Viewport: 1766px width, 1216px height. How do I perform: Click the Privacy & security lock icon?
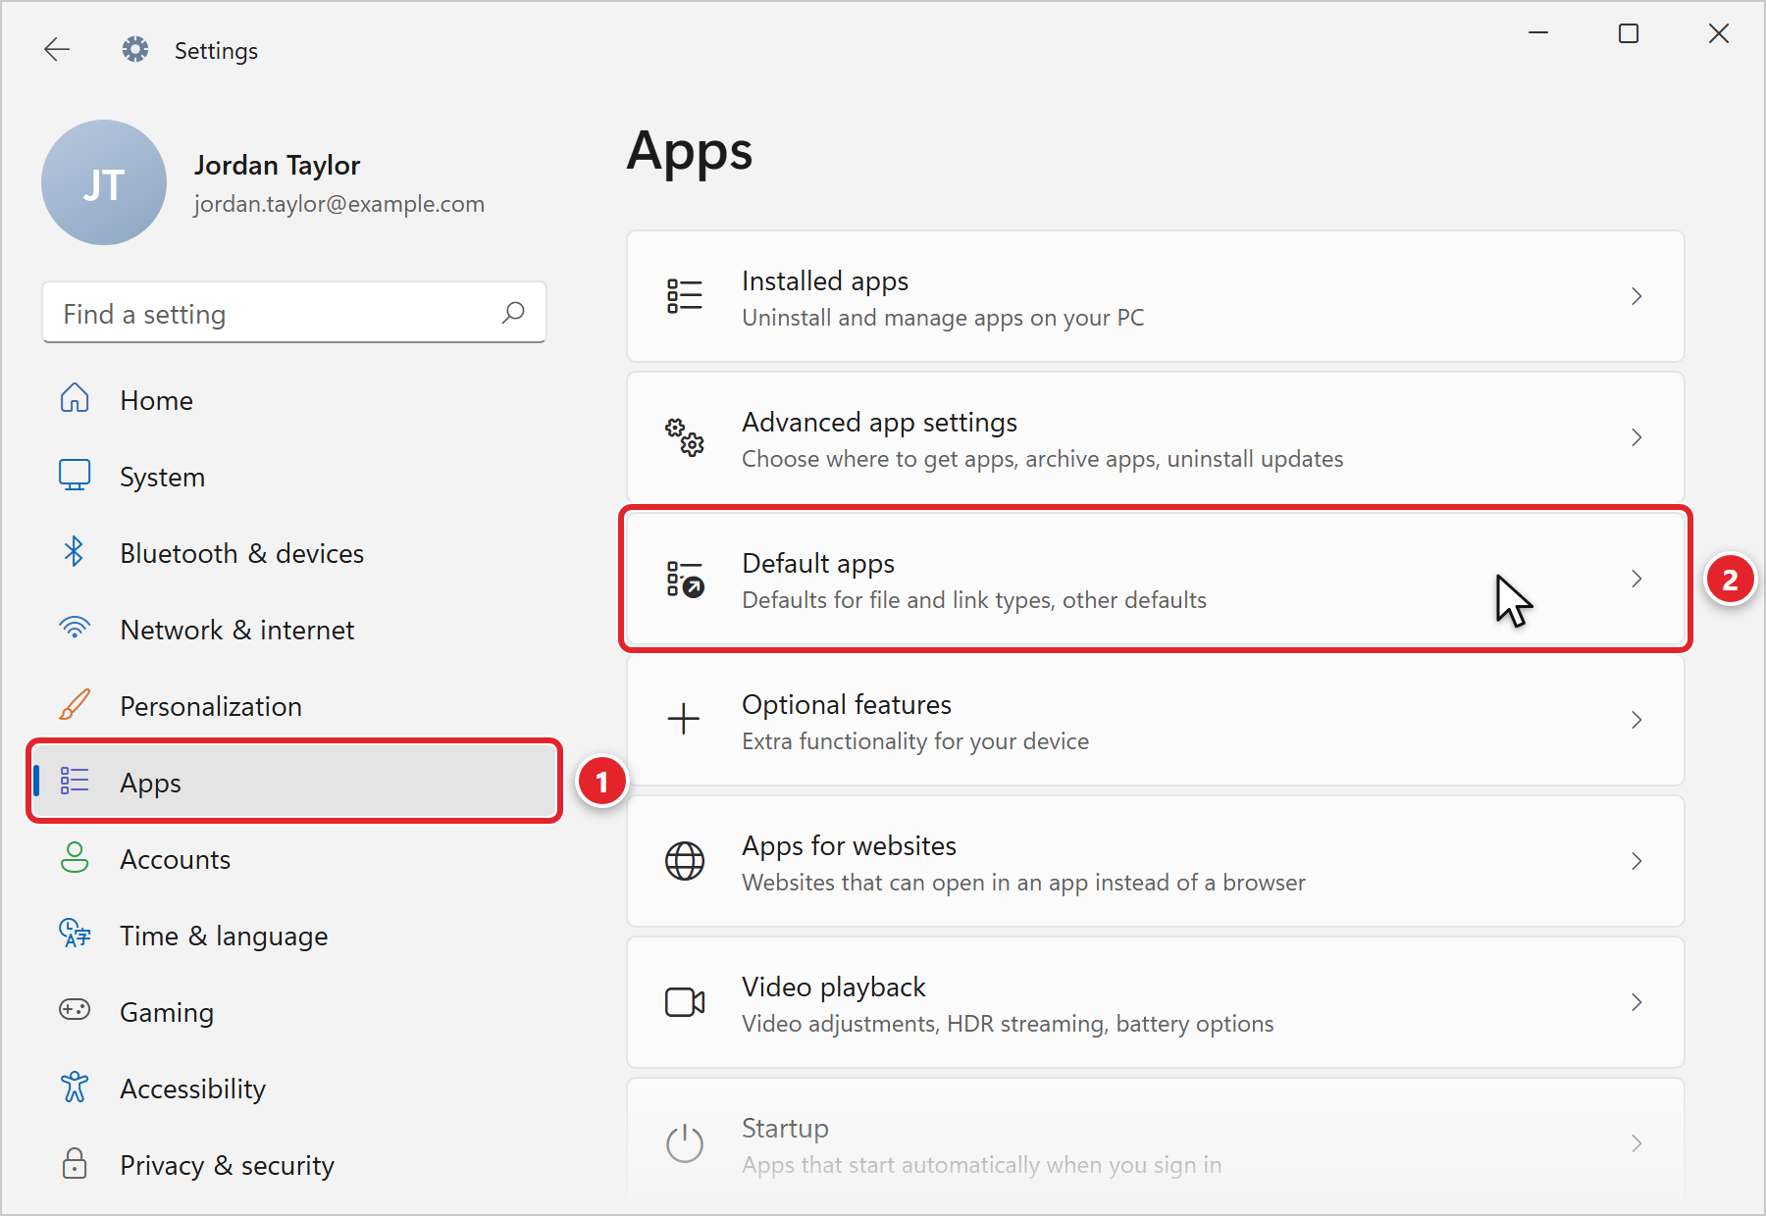point(75,1163)
